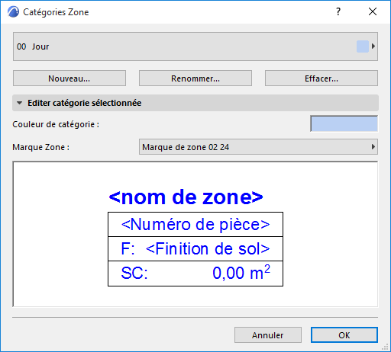391x352 pixels.
Task: Click the help question mark button
Action: 338,11
